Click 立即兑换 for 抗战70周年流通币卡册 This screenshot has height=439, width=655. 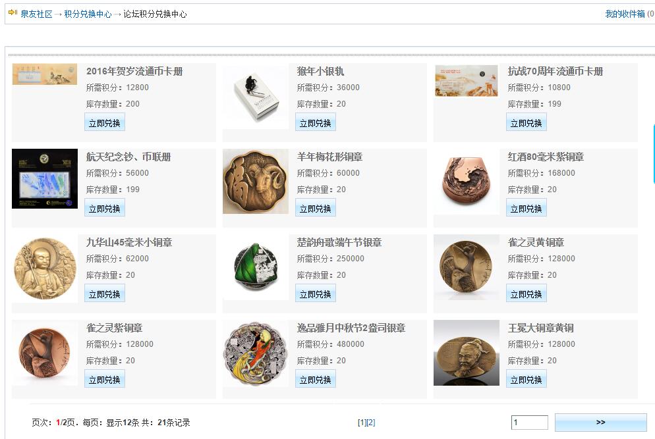(x=527, y=123)
